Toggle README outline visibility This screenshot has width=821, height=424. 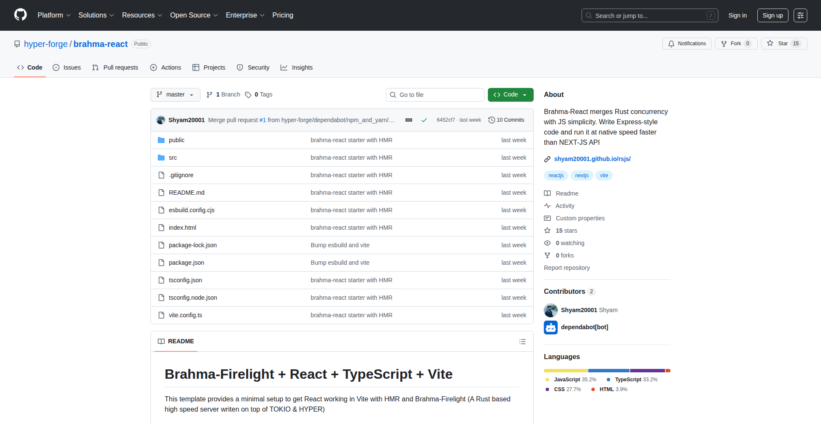pyautogui.click(x=523, y=342)
